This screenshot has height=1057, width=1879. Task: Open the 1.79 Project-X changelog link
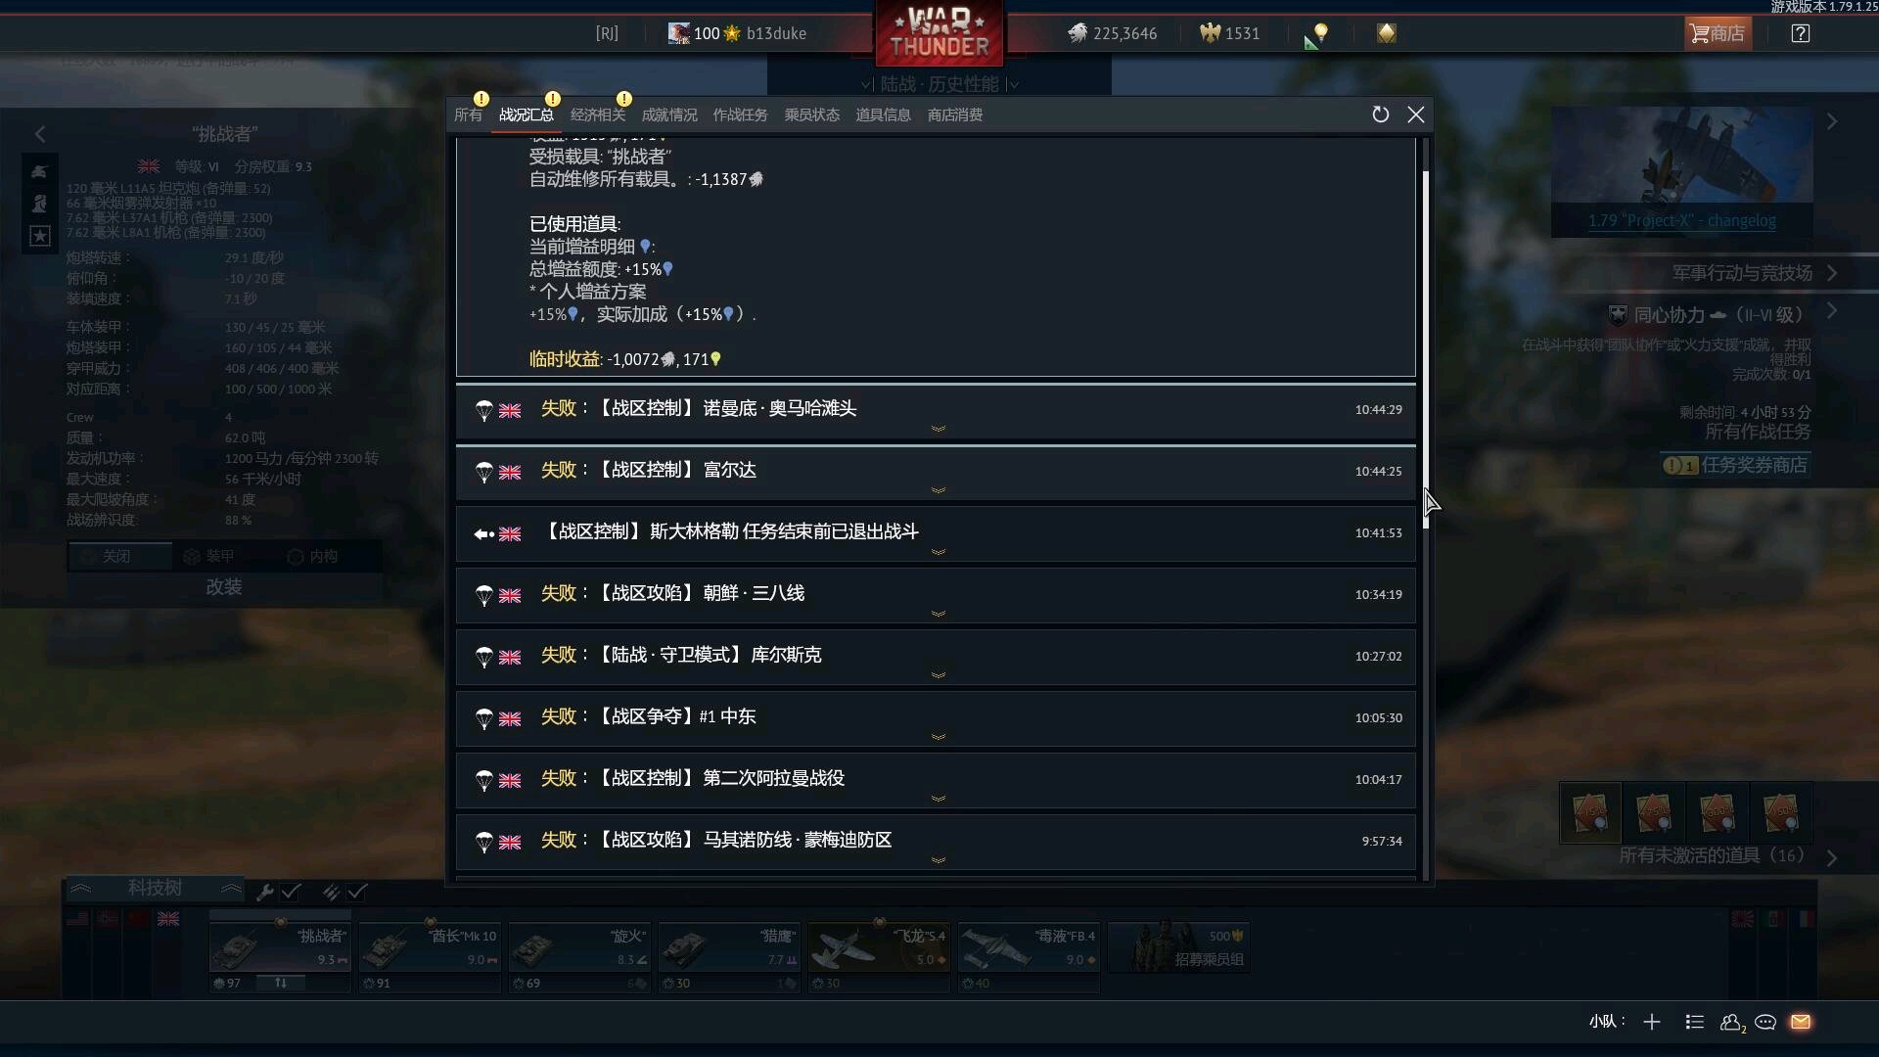pos(1681,220)
